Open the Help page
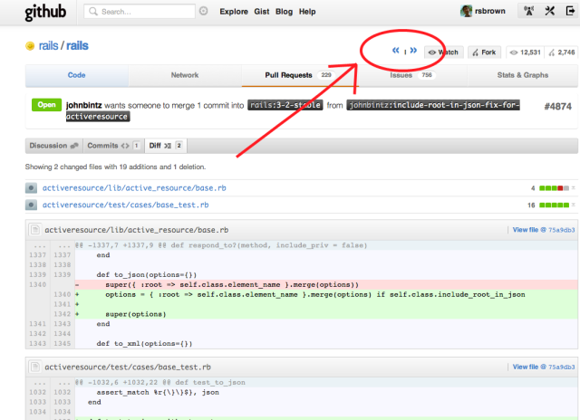This screenshot has height=420, width=580. (307, 12)
